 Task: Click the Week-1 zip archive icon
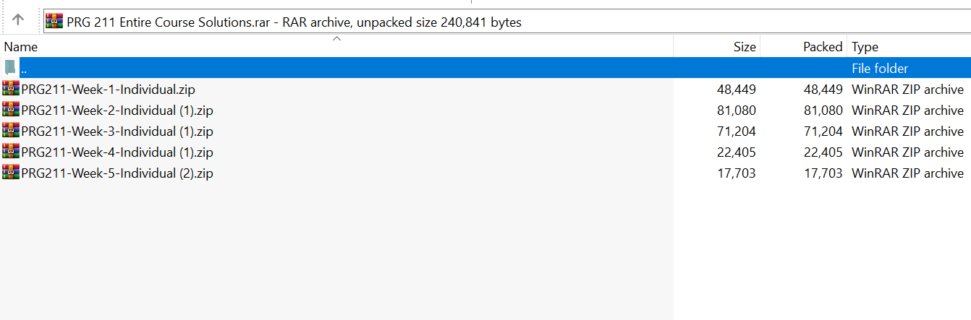(11, 89)
